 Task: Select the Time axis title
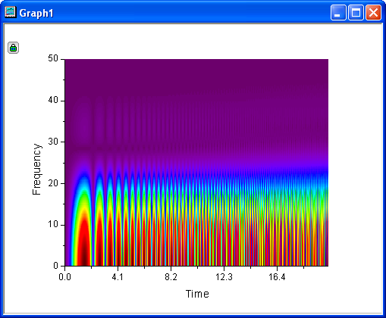197,294
